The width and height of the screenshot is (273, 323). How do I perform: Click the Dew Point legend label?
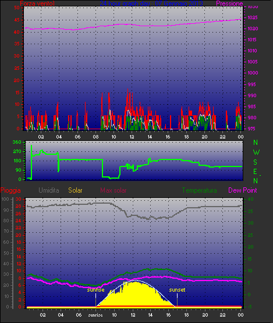[243, 190]
